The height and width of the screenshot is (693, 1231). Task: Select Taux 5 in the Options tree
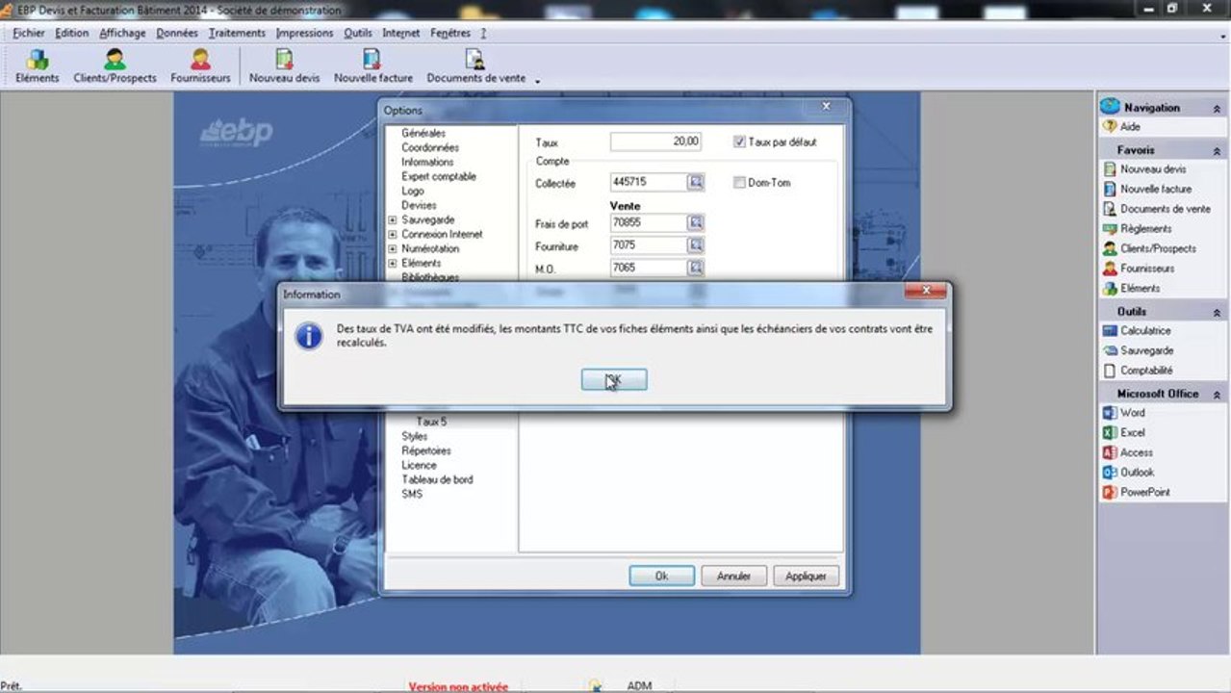(x=431, y=422)
